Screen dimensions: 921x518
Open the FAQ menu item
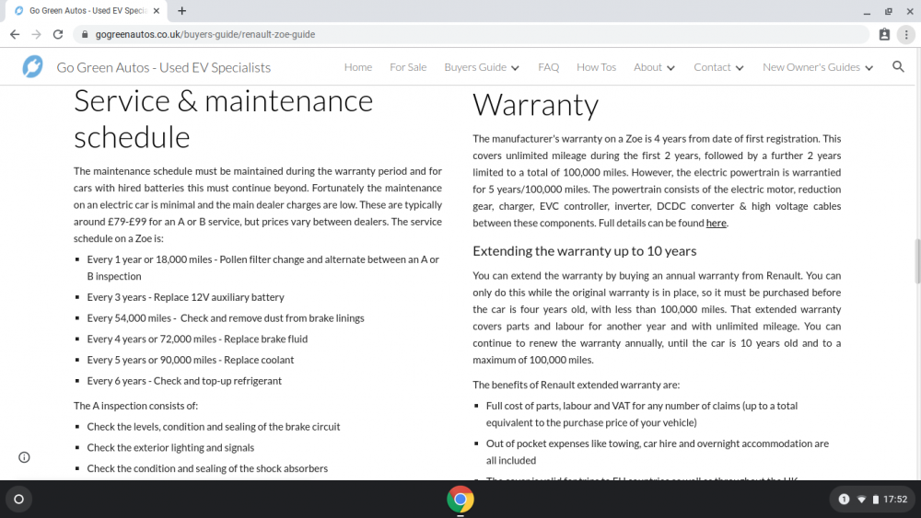click(x=549, y=67)
